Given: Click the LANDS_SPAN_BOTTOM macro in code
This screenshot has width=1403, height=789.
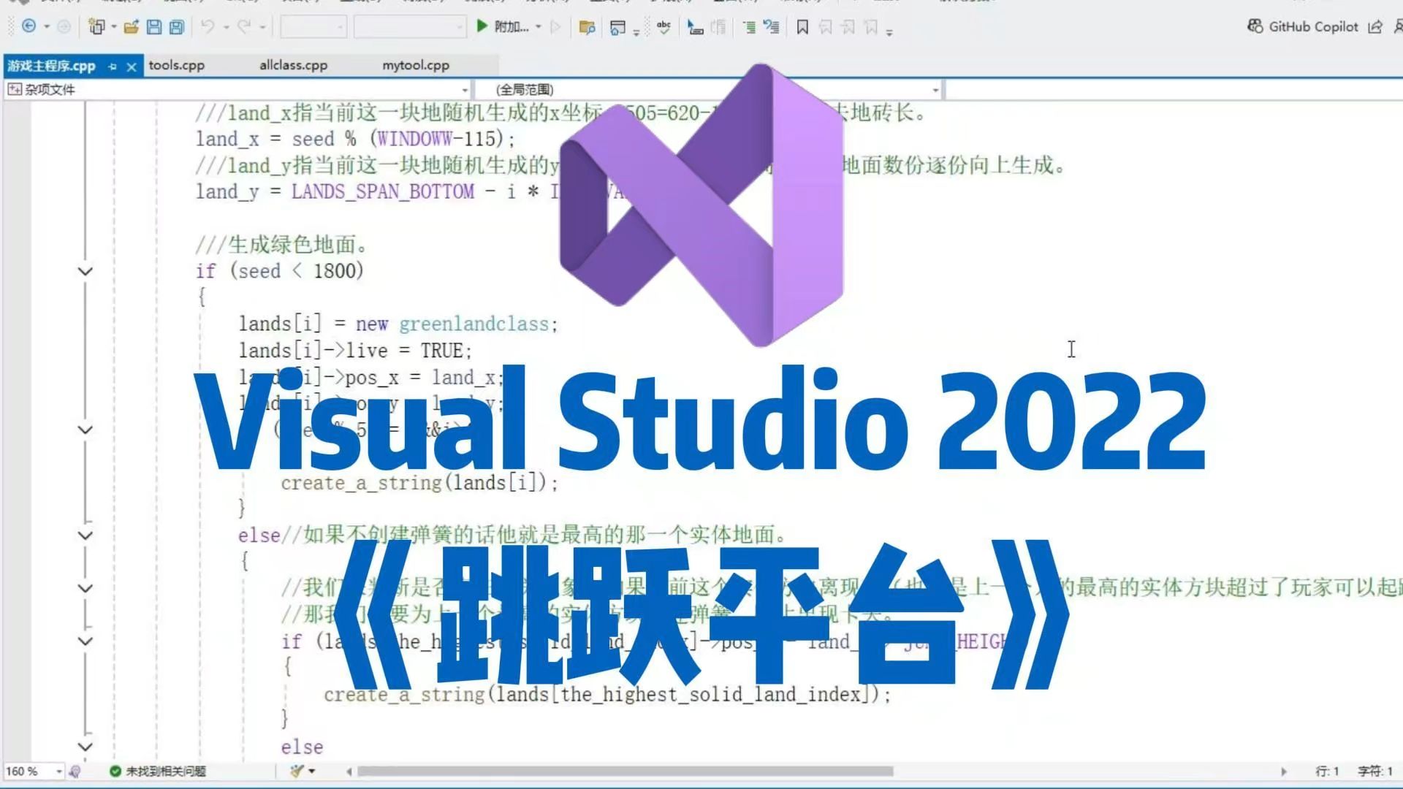Looking at the screenshot, I should (x=382, y=191).
